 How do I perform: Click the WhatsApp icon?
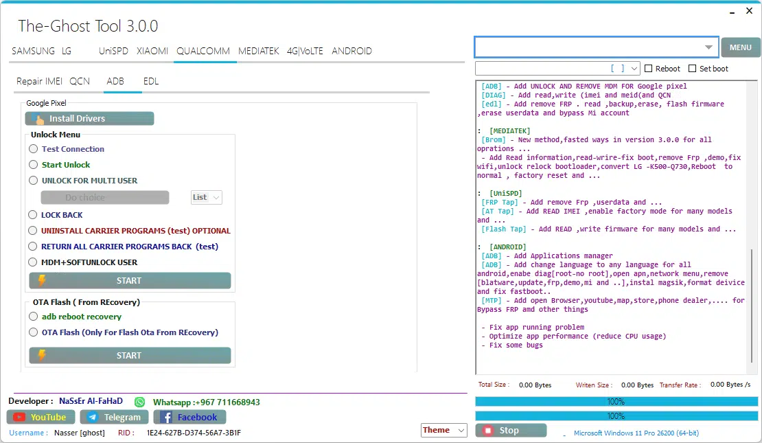(140, 402)
